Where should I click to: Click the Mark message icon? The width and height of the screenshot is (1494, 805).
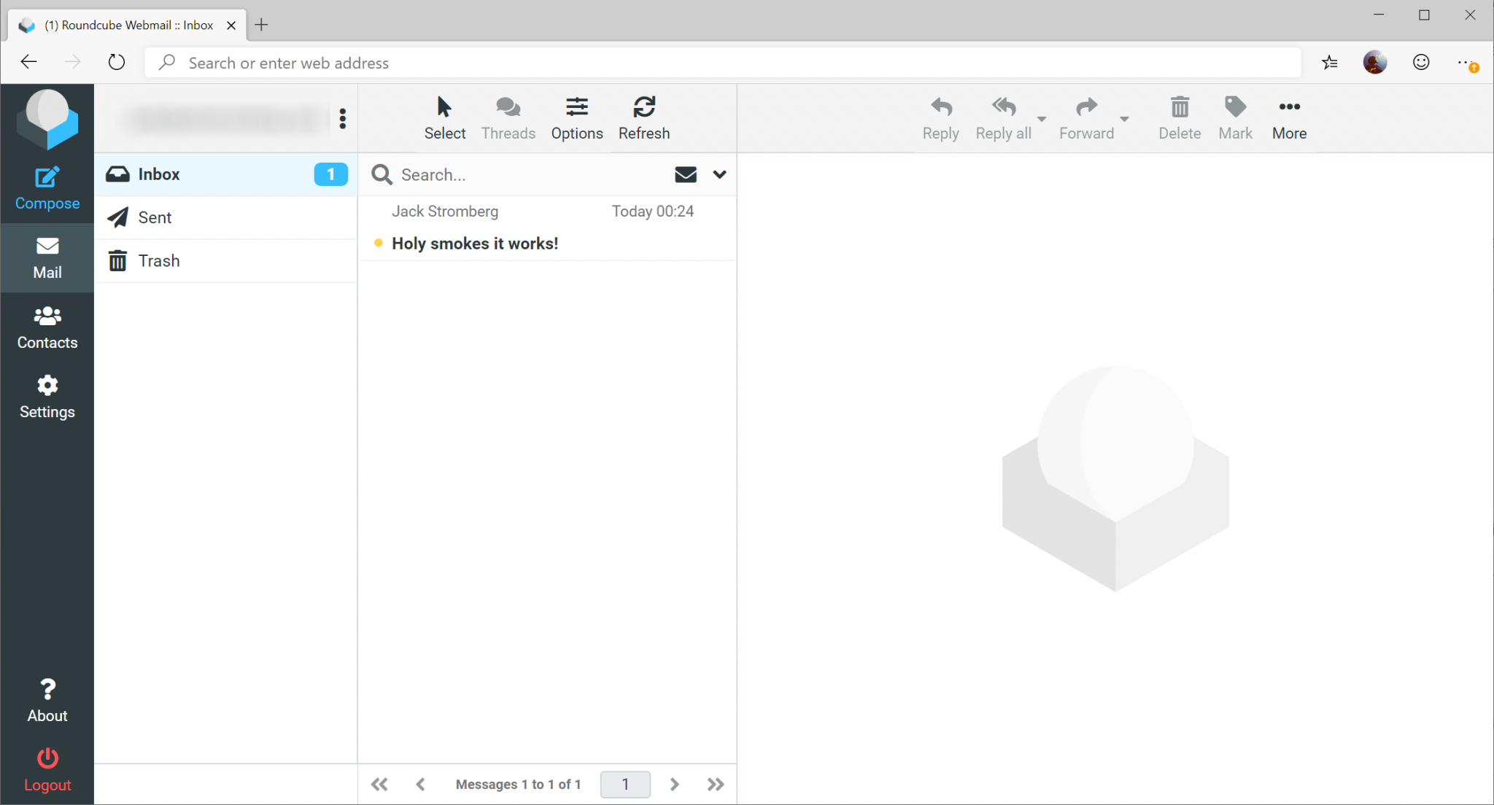point(1234,117)
